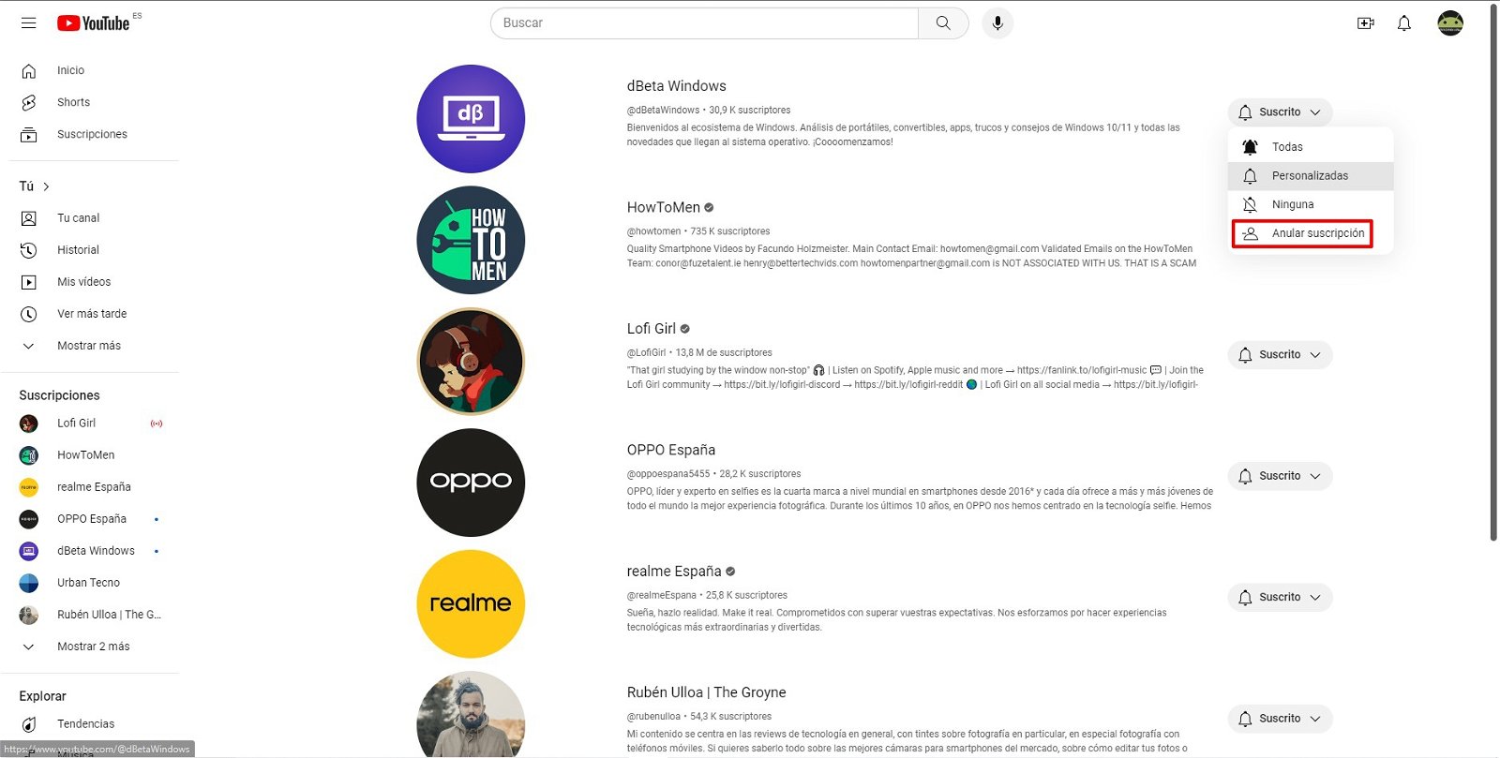Click the Lofi Girl live indicator
This screenshot has height=758, width=1500.
click(x=157, y=424)
